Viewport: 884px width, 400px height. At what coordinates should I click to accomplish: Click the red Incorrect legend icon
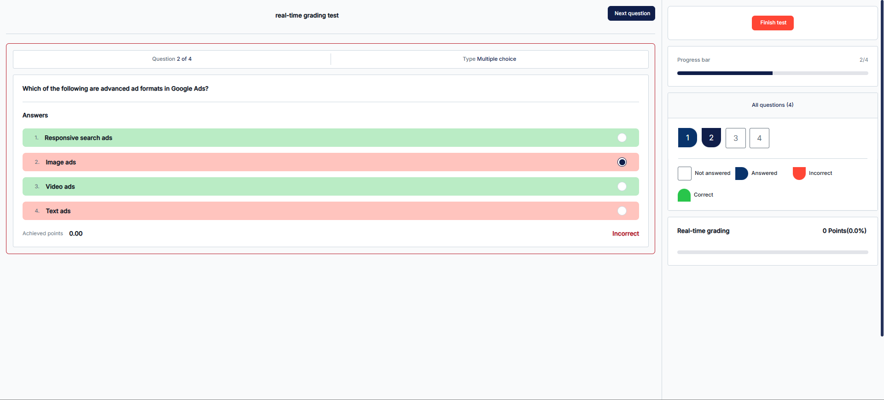pyautogui.click(x=799, y=174)
